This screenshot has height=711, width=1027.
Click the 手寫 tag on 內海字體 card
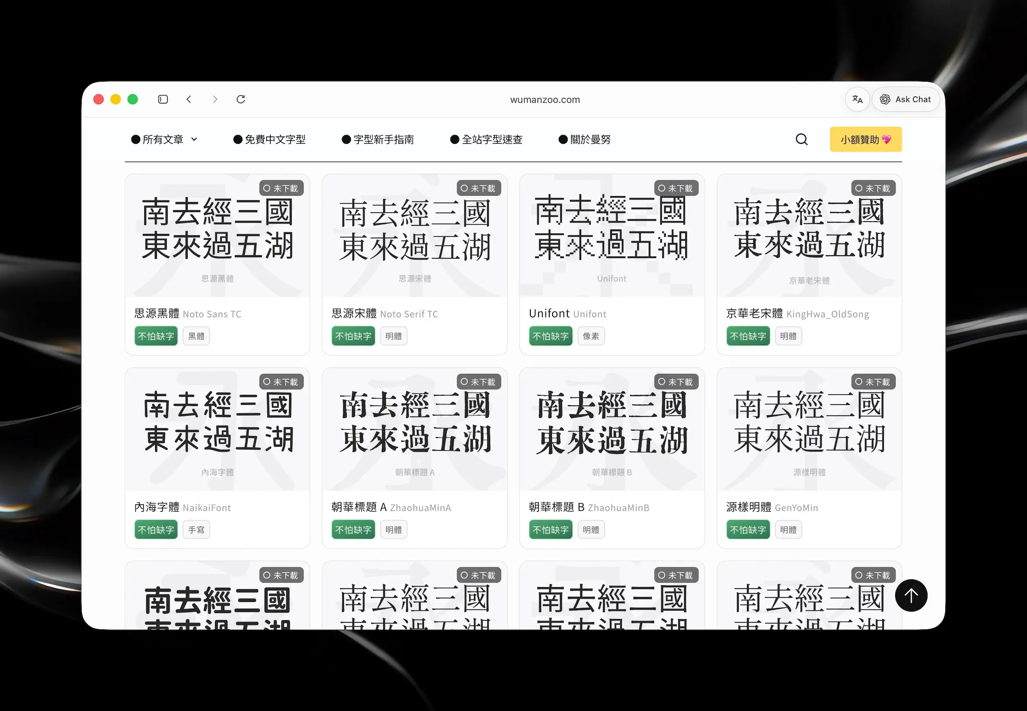click(196, 530)
